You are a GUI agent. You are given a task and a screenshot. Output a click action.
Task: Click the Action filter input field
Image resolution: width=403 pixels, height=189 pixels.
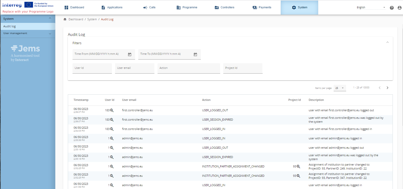(x=189, y=68)
